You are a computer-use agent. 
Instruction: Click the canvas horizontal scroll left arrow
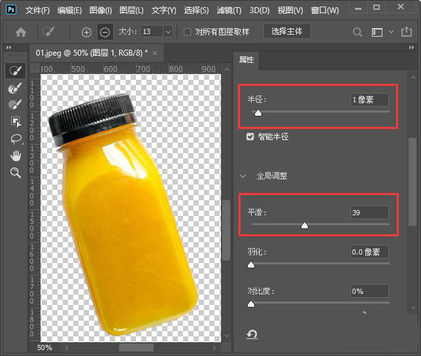point(66,348)
